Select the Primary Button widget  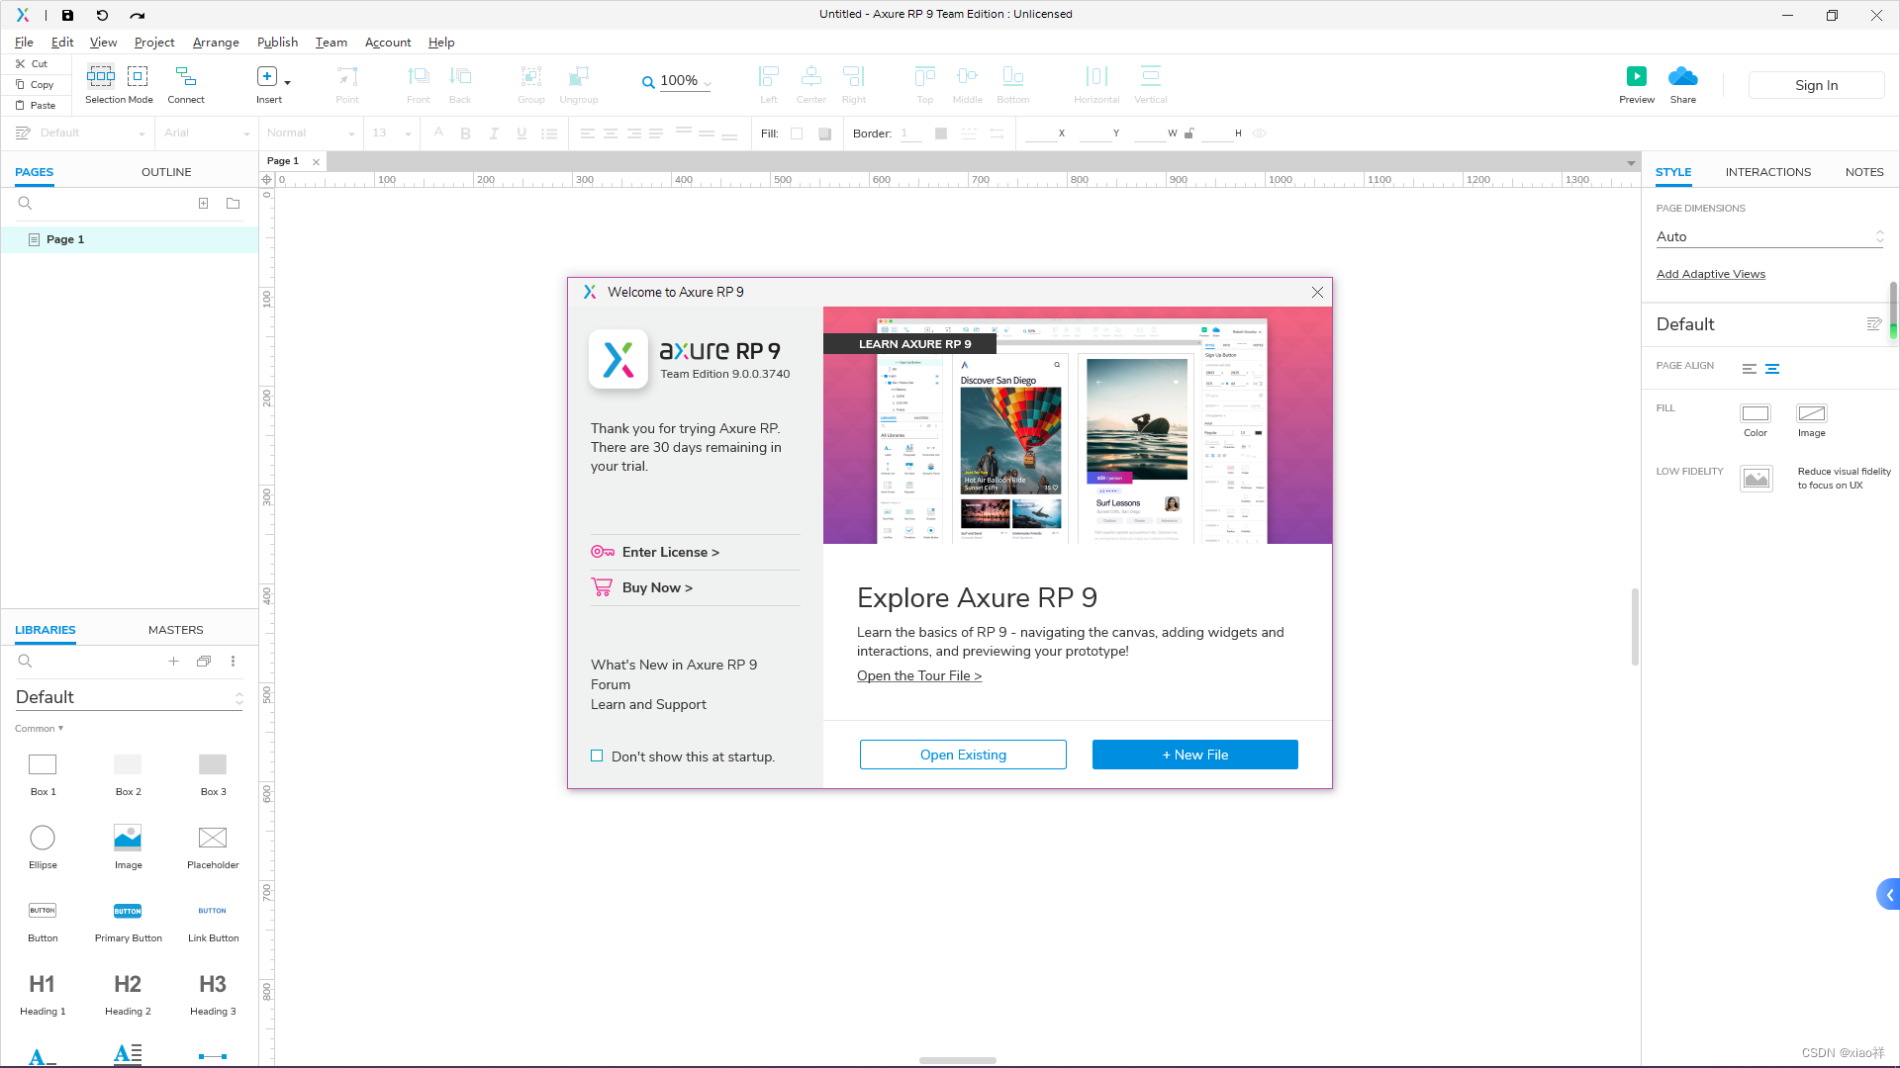(x=128, y=921)
